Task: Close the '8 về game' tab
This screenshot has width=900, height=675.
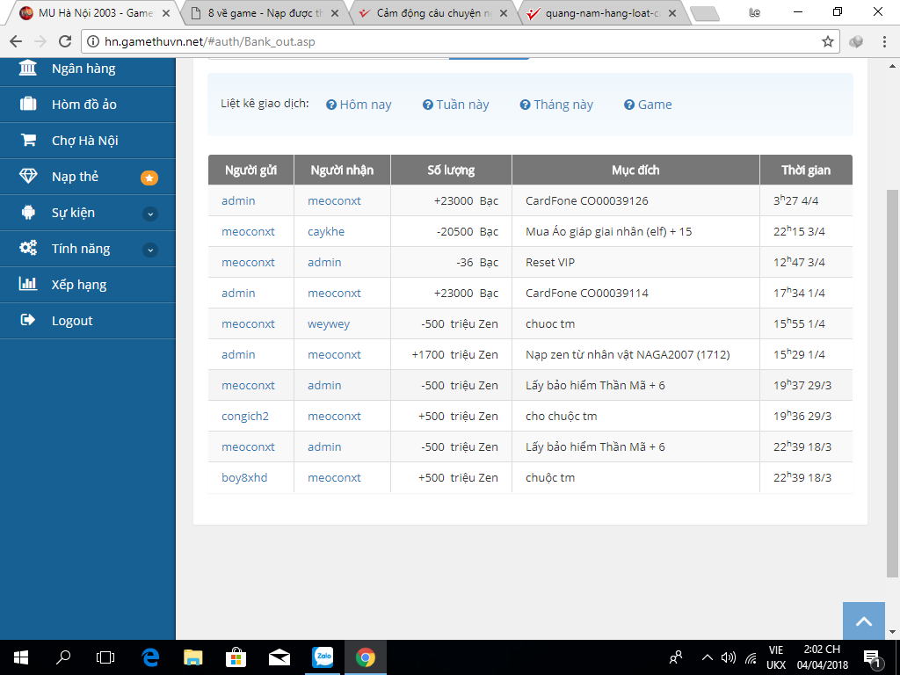Action: click(x=335, y=13)
